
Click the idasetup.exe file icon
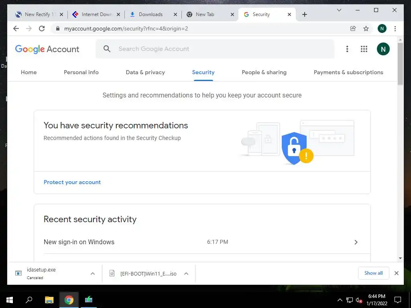18,273
